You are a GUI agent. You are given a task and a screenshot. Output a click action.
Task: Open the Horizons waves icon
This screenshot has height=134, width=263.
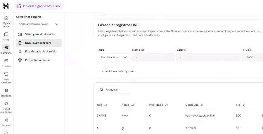pyautogui.click(x=6, y=91)
